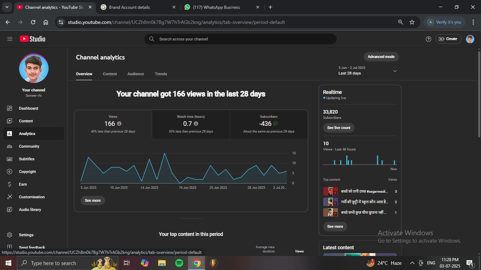Screen dimensions: 481x270
Task: Select the Views metric card
Action: point(113,124)
